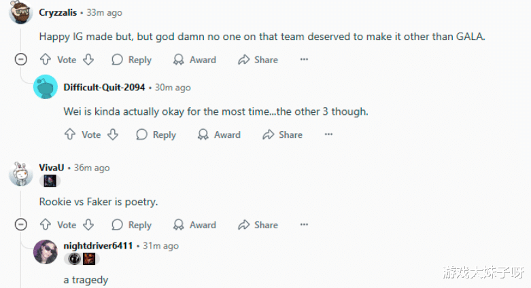Reply to VivaU's poetry comment
This screenshot has width=531, height=288.
(131, 225)
